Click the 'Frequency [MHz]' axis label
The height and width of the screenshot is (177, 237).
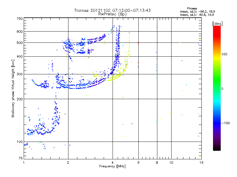tap(112, 166)
